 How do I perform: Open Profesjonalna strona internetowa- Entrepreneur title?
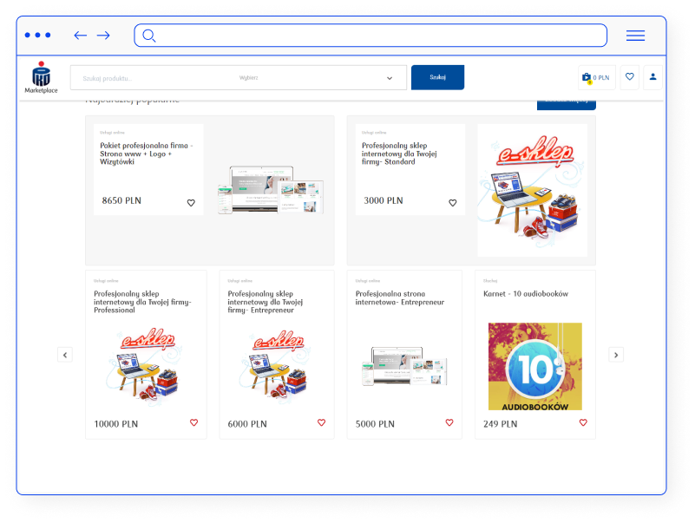tap(399, 298)
